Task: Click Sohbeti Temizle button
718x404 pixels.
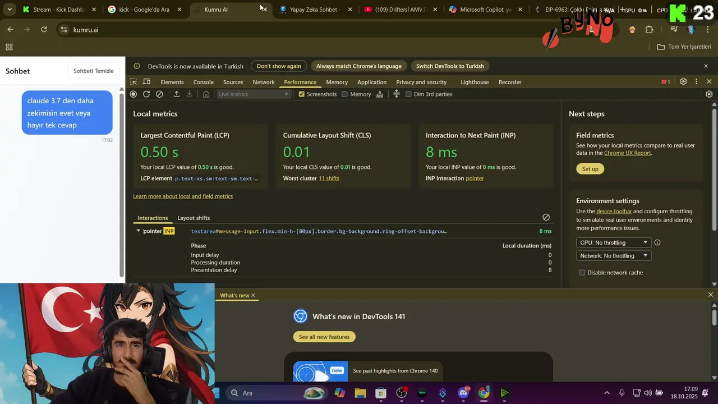Action: pyautogui.click(x=94, y=71)
